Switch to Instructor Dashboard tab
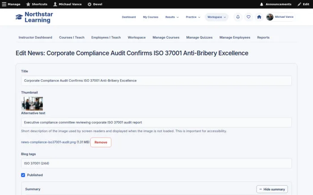 pyautogui.click(x=35, y=37)
